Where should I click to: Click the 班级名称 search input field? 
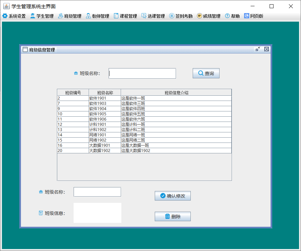pyautogui.click(x=142, y=73)
